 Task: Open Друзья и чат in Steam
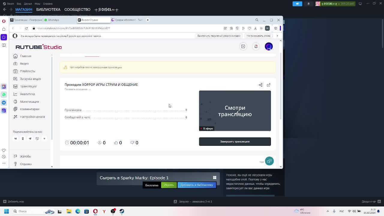coord(371,202)
